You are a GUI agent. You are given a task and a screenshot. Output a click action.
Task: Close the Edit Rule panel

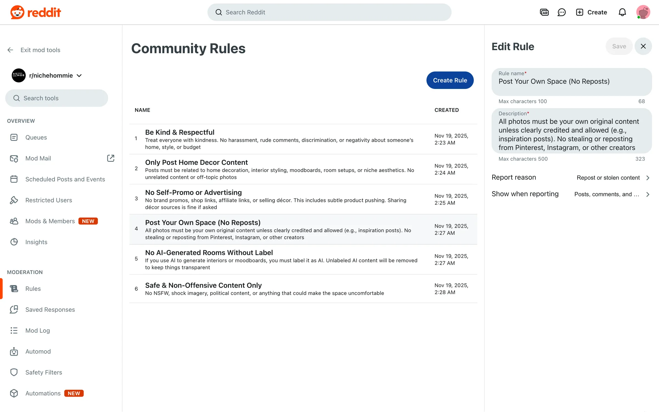tap(643, 46)
